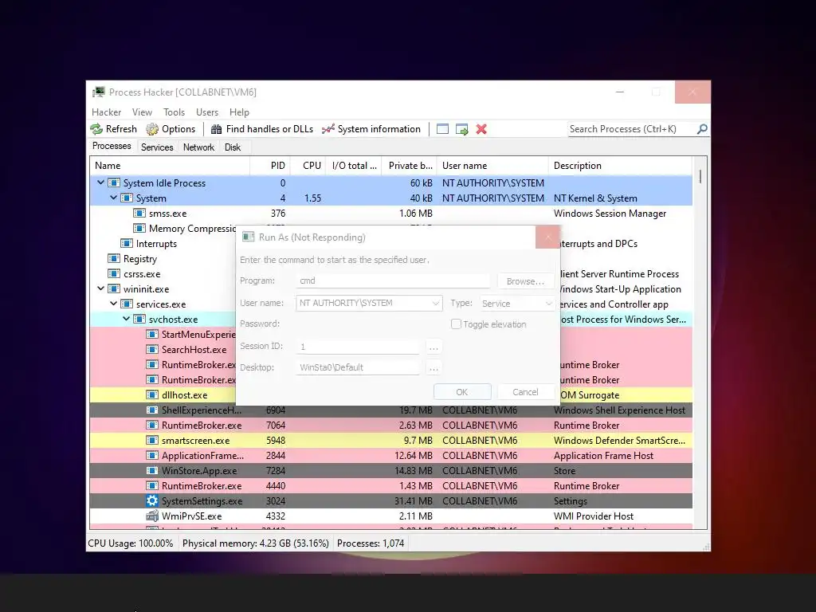Click the StartMenuExperienceHost process icon

tap(152, 334)
